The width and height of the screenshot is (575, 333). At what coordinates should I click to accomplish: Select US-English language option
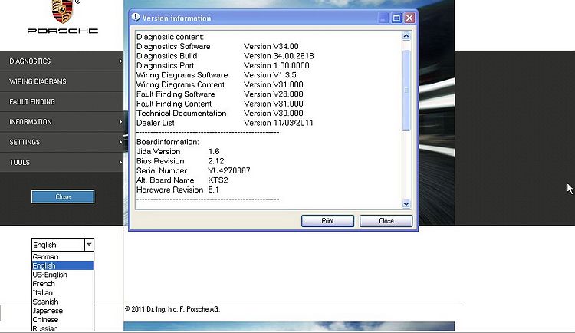coord(63,275)
